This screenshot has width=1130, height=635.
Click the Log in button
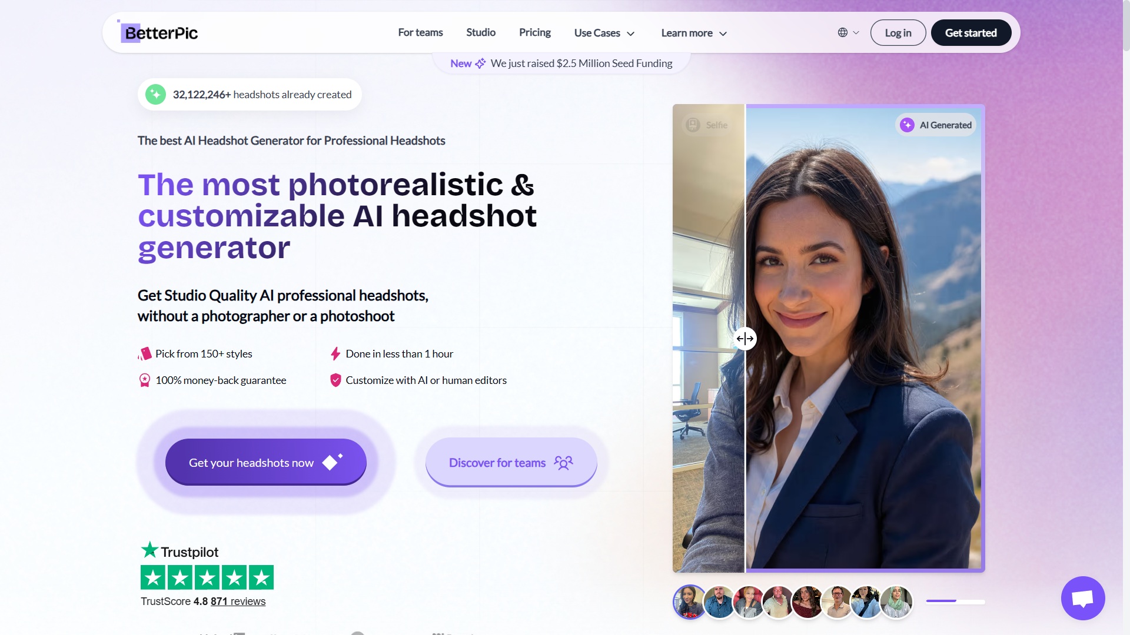click(898, 33)
